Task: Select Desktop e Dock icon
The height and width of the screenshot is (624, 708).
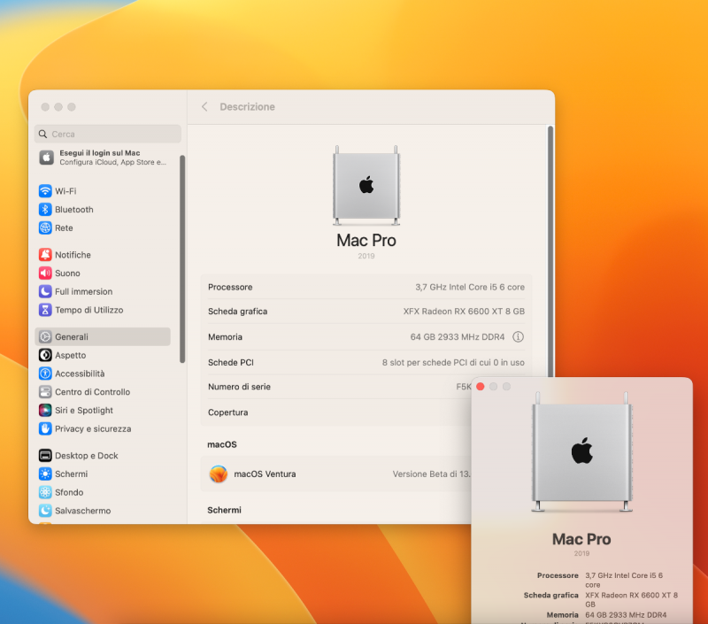Action: pos(45,456)
